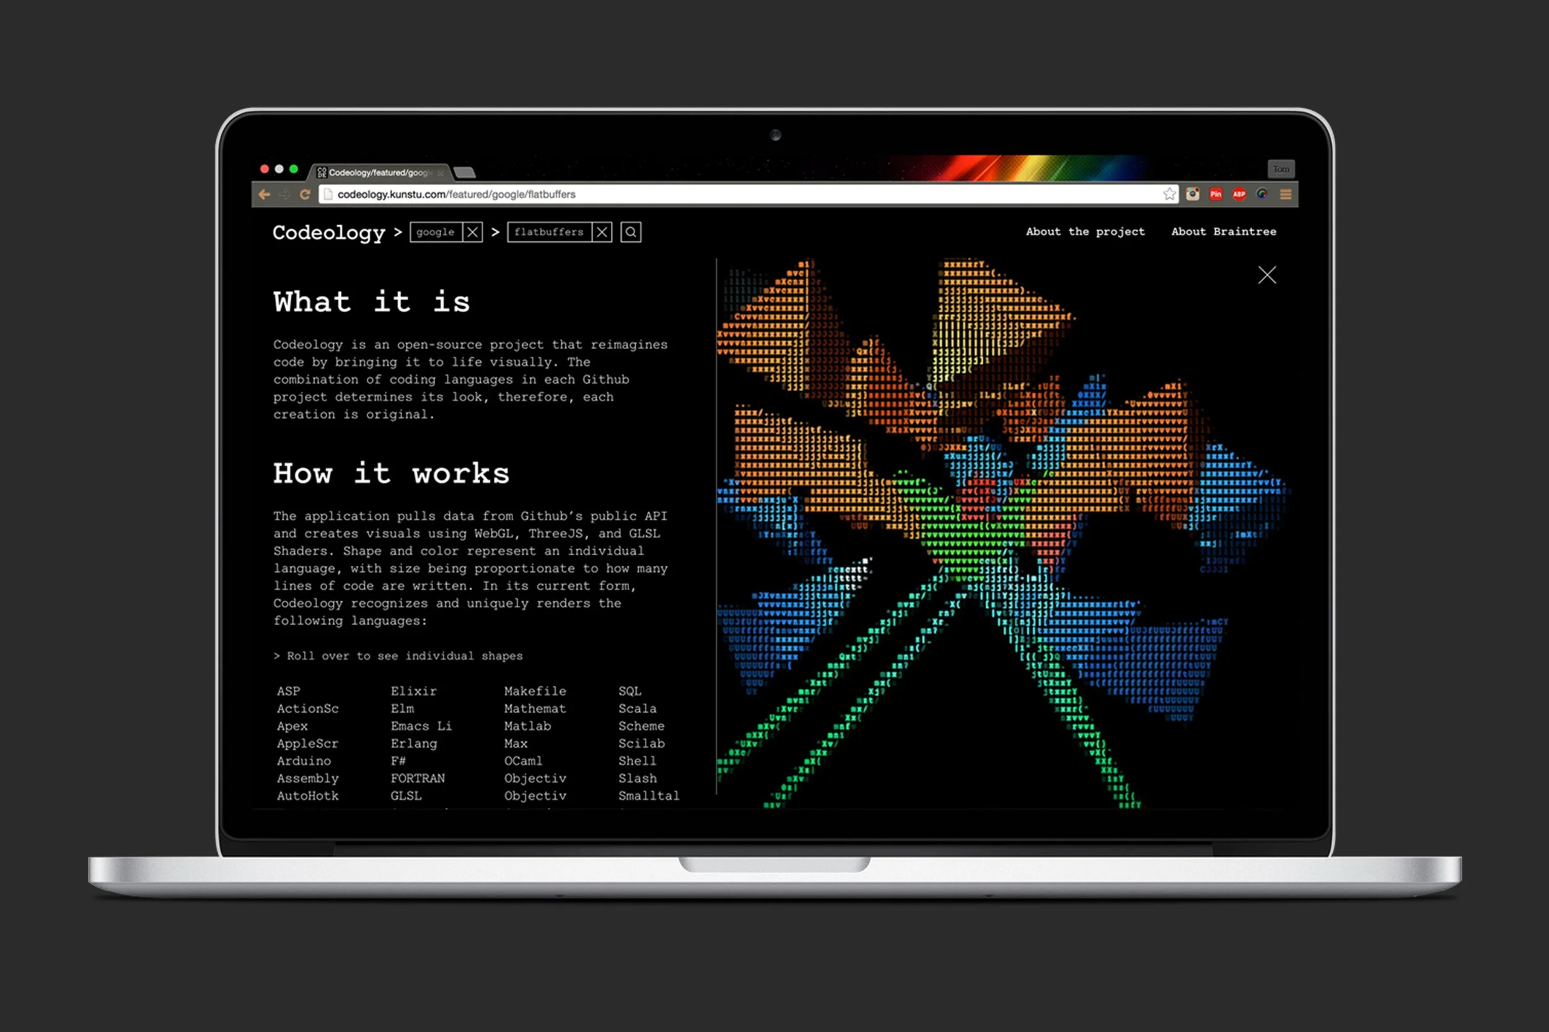Image resolution: width=1549 pixels, height=1032 pixels.
Task: Click the Codeology logo title
Action: 328,232
